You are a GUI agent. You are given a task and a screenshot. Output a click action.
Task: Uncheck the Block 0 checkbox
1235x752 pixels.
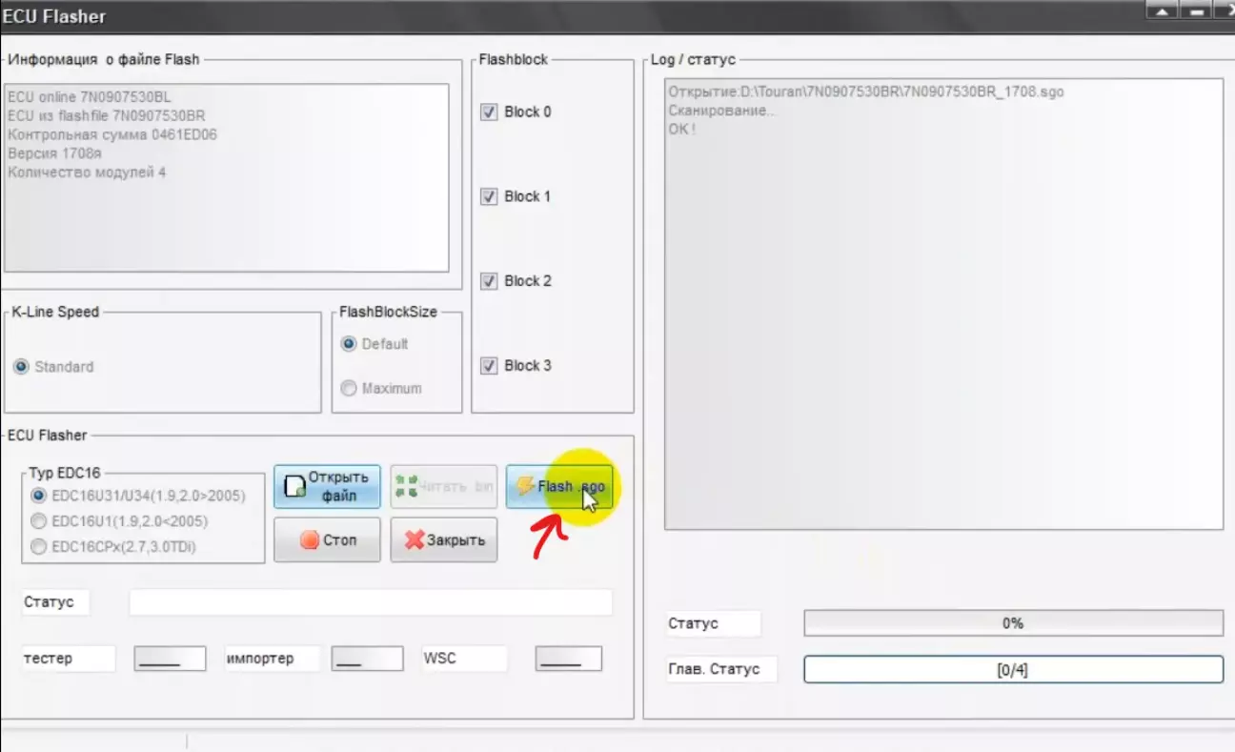coord(490,112)
